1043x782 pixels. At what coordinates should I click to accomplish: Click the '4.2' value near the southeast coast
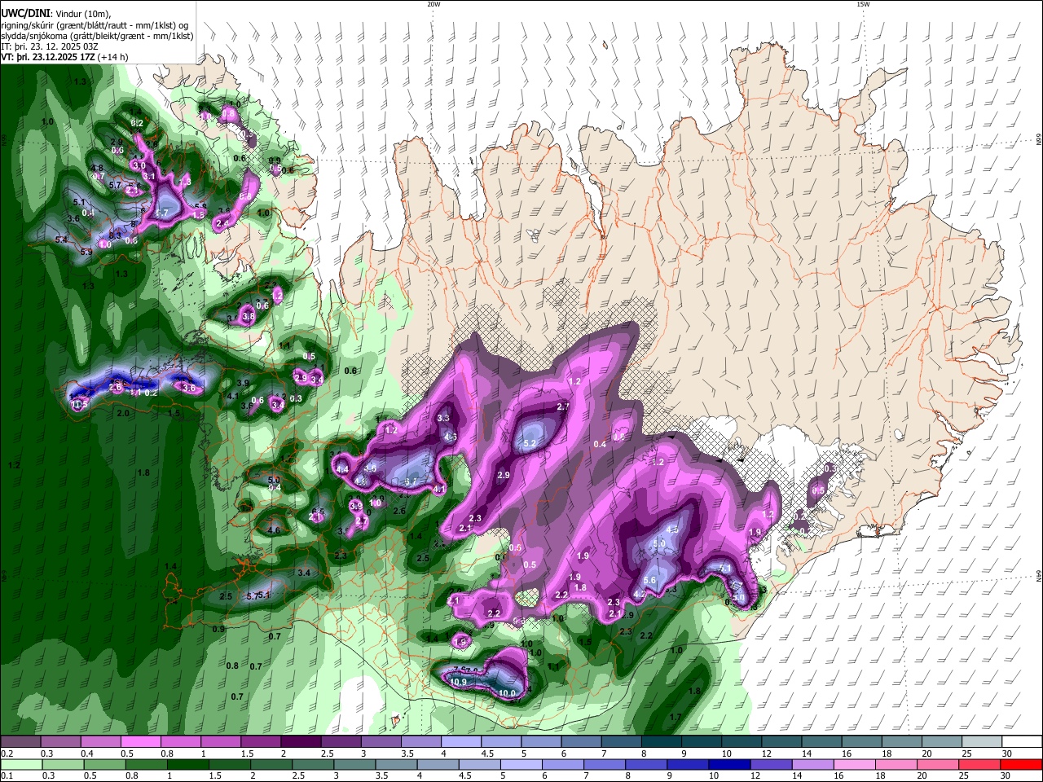tap(640, 595)
